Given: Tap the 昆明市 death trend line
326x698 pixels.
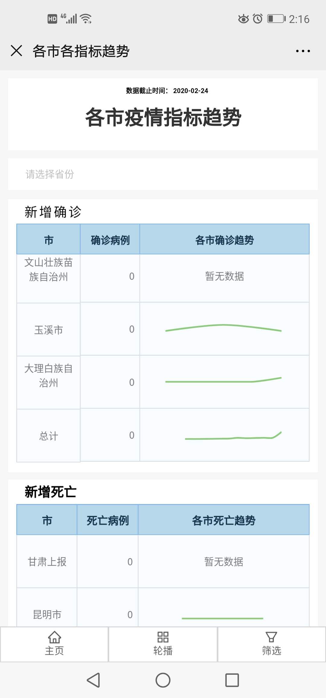Looking at the screenshot, I should click(222, 618).
